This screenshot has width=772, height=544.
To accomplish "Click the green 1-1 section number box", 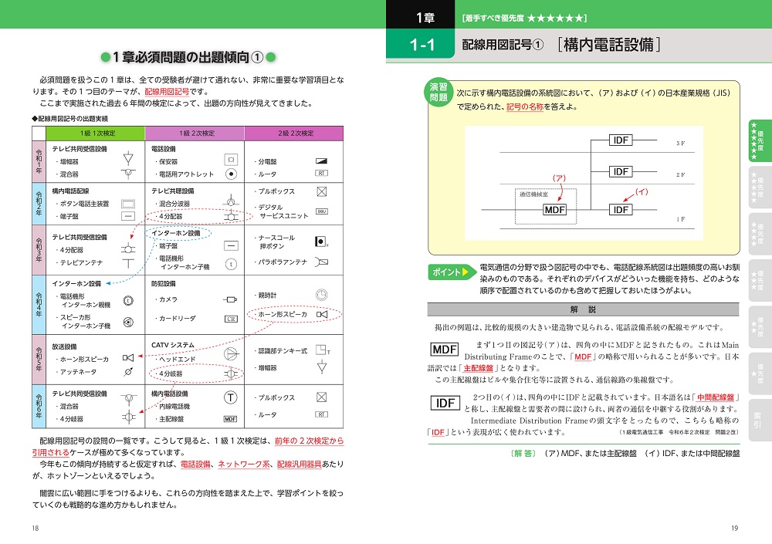I will pos(421,46).
